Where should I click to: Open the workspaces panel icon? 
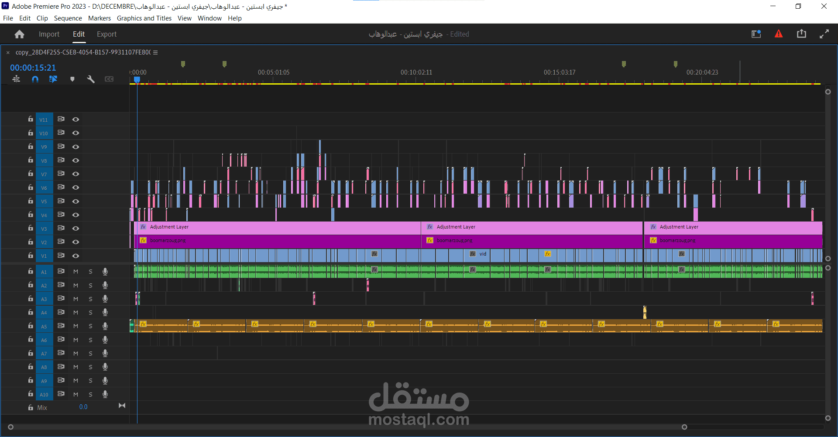[756, 34]
